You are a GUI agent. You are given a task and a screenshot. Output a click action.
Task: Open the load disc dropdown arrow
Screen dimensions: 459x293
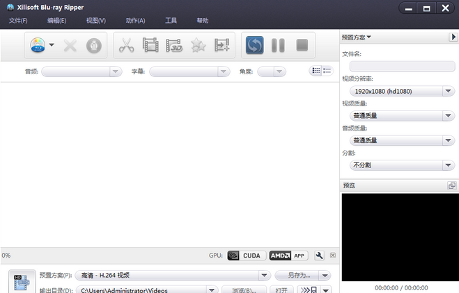pyautogui.click(x=52, y=45)
